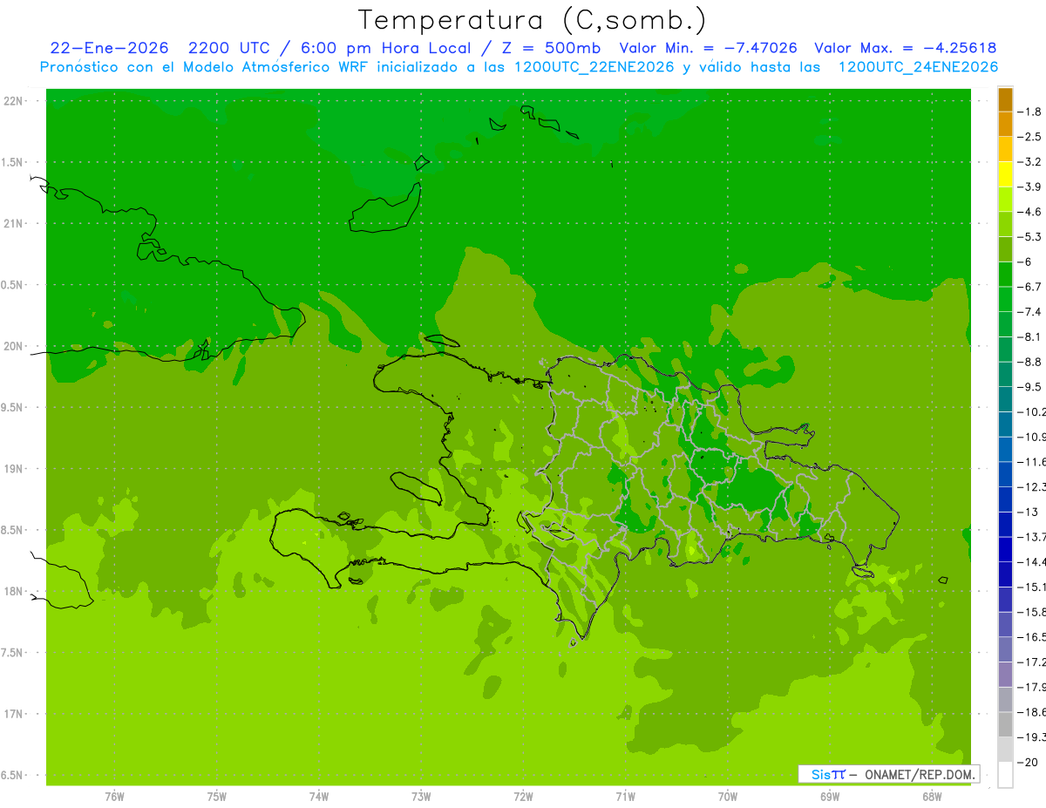Click the "-7.4" color scale value
1046x808 pixels.
(x=1029, y=311)
